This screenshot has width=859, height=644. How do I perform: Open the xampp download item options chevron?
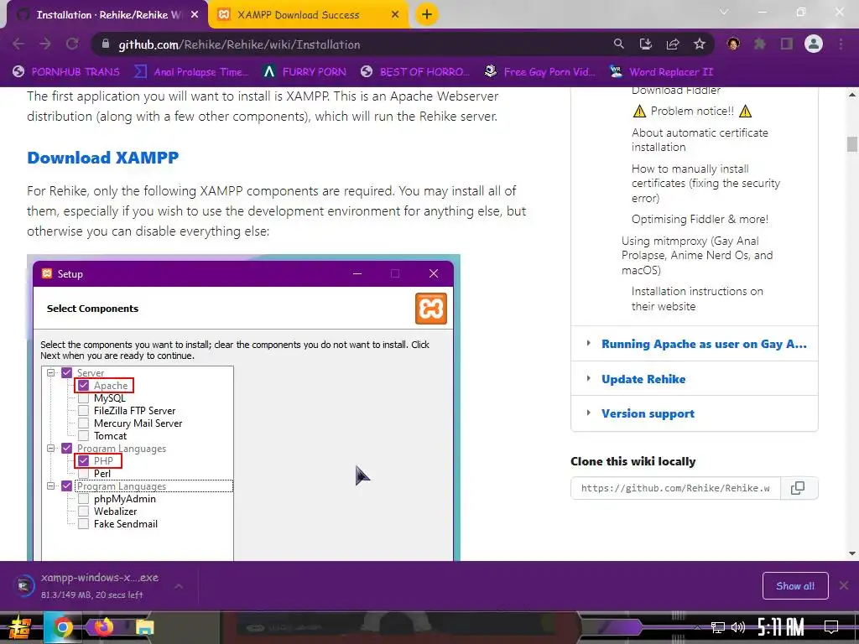click(x=179, y=586)
